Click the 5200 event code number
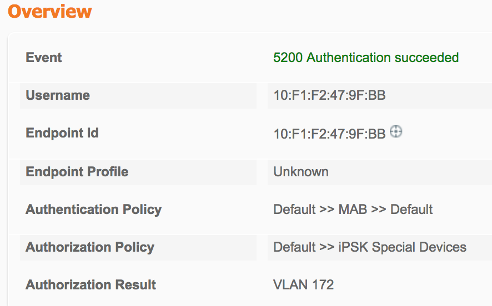 pos(288,58)
